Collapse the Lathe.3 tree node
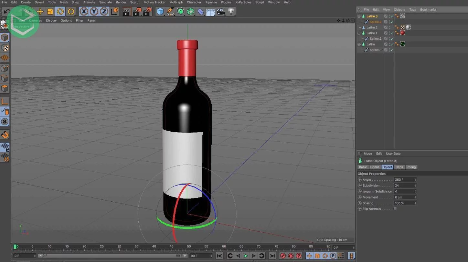The width and height of the screenshot is (468, 262). [359, 16]
